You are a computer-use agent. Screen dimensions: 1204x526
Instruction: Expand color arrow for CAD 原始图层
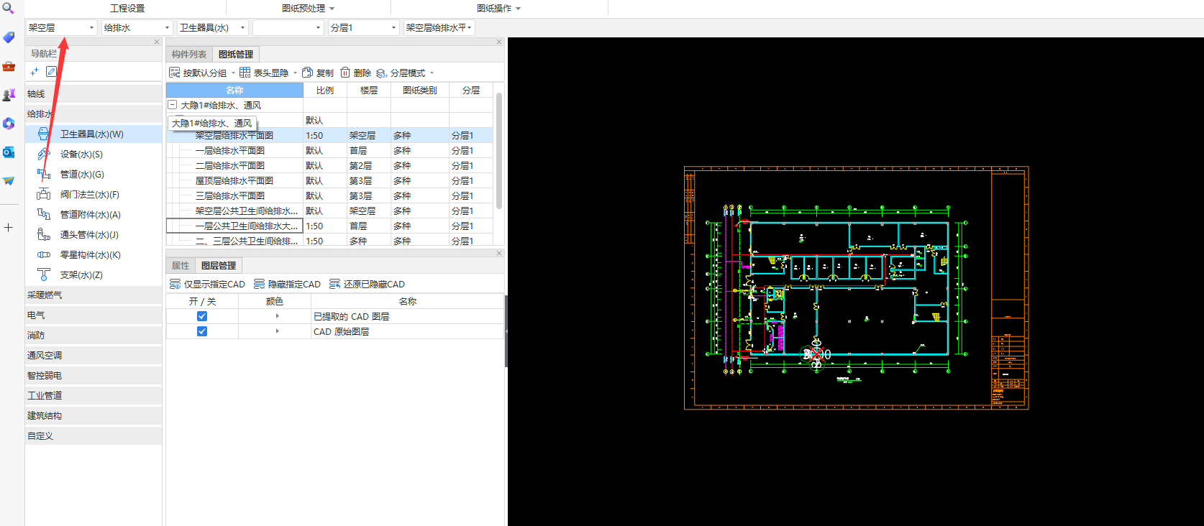tap(277, 331)
